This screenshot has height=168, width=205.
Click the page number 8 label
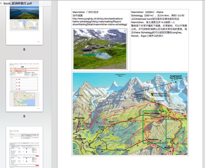tap(24, 50)
